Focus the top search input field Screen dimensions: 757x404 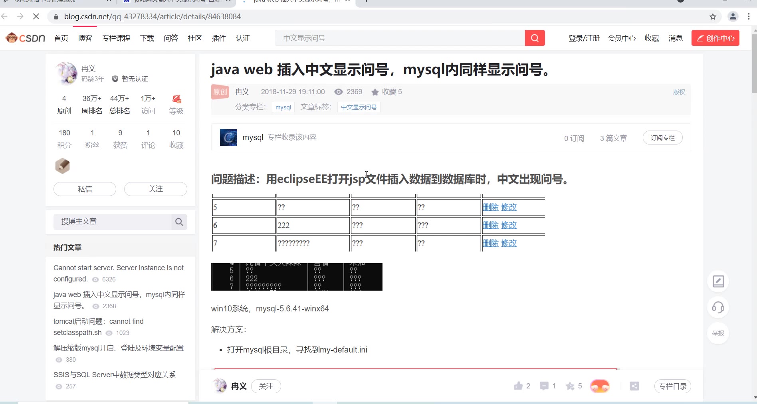pyautogui.click(x=400, y=38)
